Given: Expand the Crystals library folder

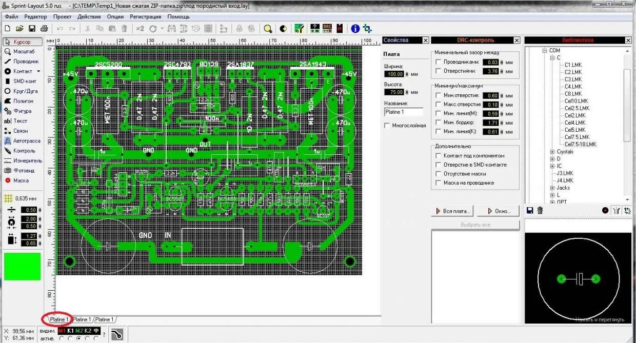Looking at the screenshot, I should tap(552, 152).
